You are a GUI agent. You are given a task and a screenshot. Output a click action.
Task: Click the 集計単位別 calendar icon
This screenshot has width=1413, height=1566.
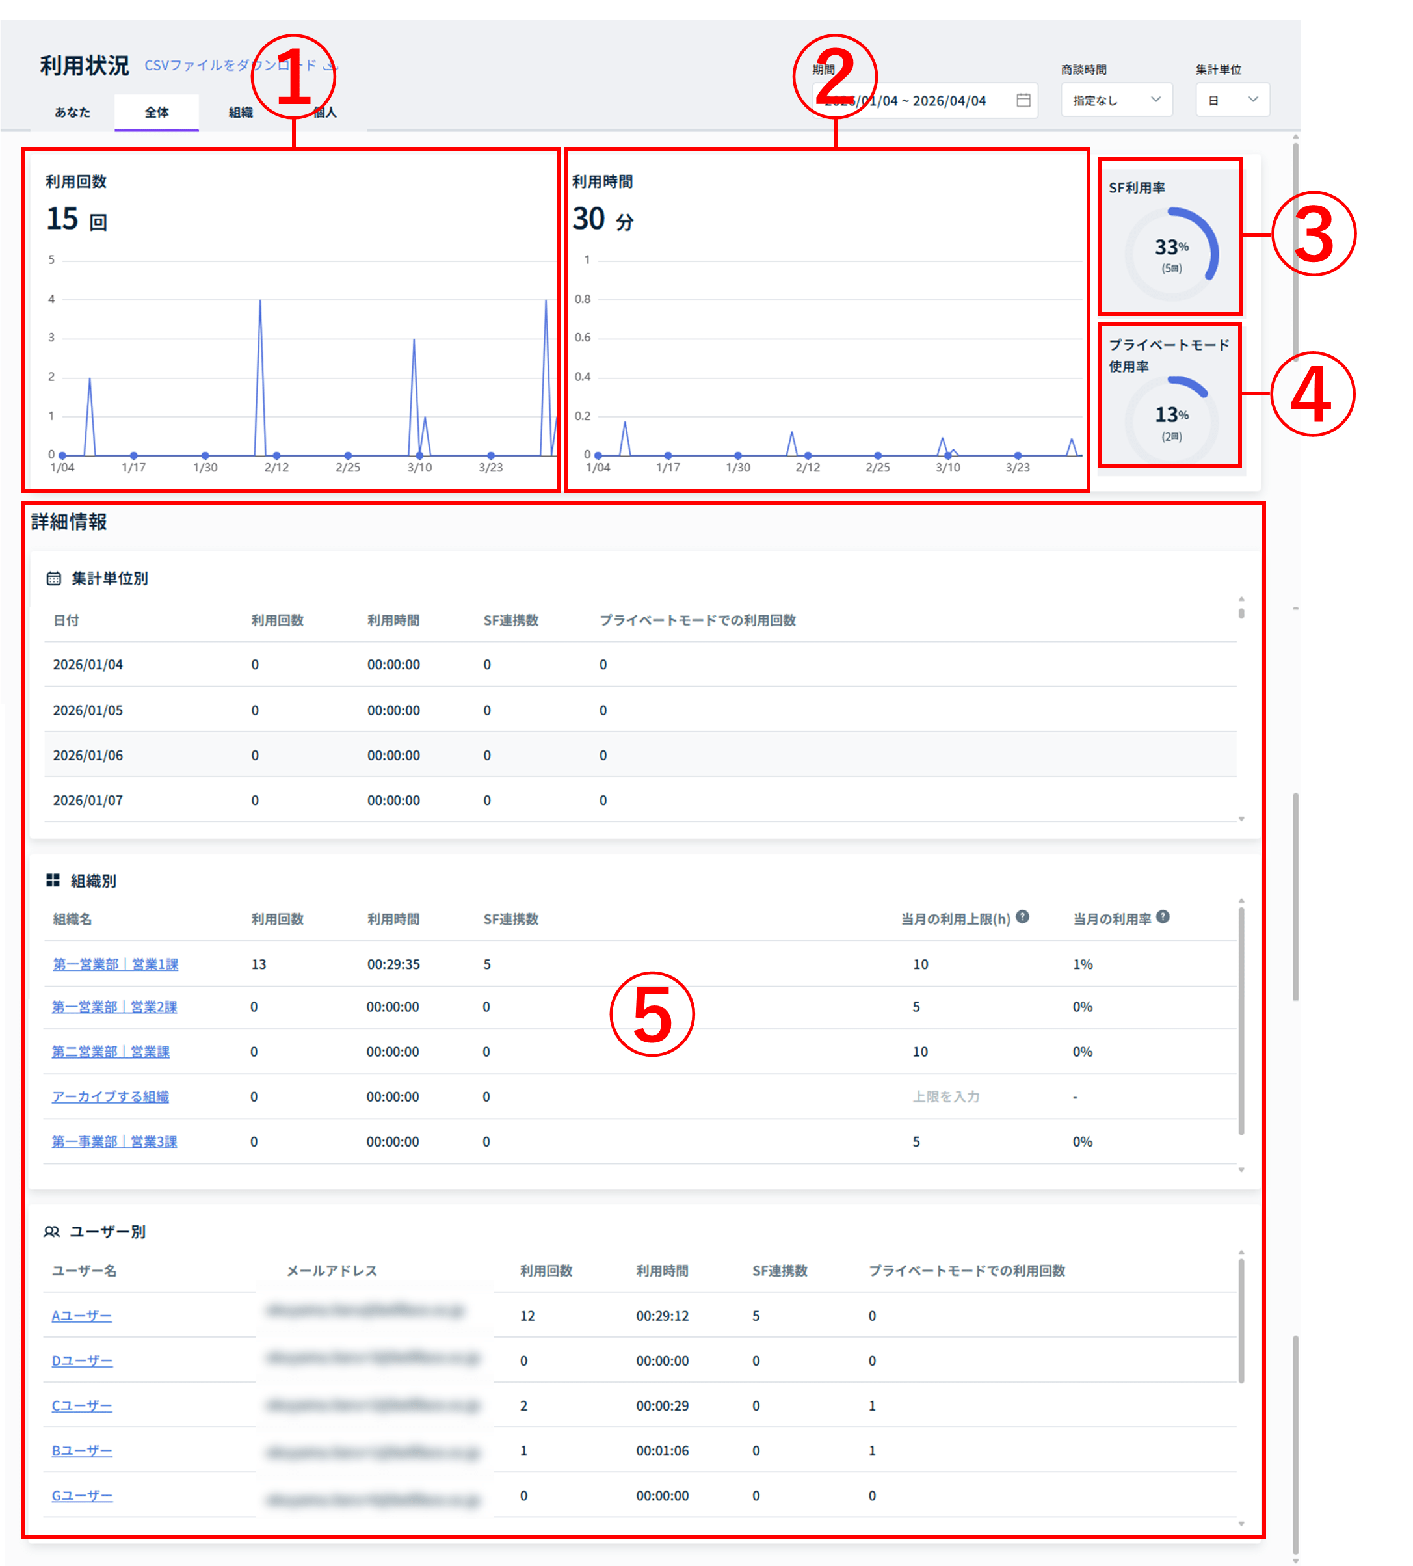53,578
